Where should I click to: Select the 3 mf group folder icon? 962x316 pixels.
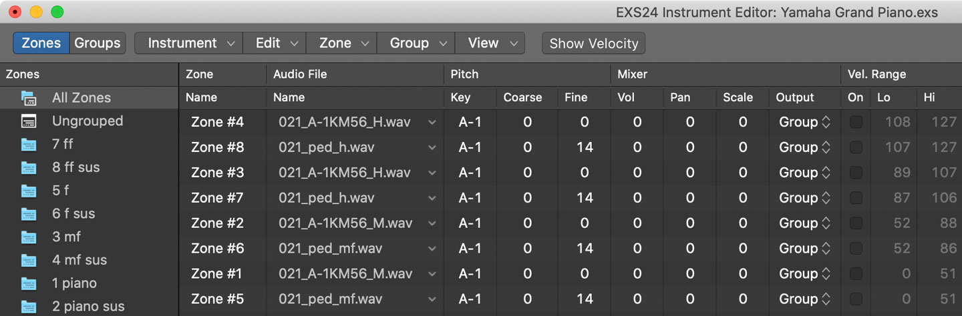28,237
